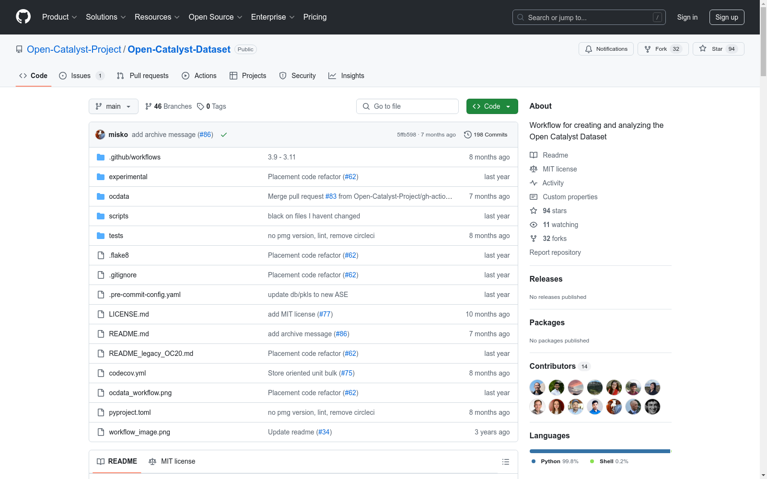Expand the Solutions menu

106,17
